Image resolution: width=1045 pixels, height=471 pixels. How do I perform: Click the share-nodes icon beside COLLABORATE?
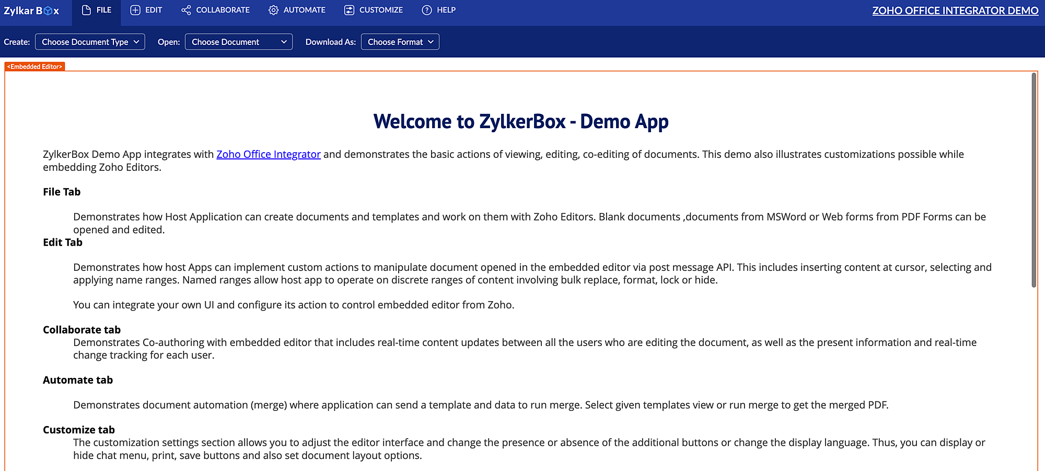pyautogui.click(x=186, y=10)
